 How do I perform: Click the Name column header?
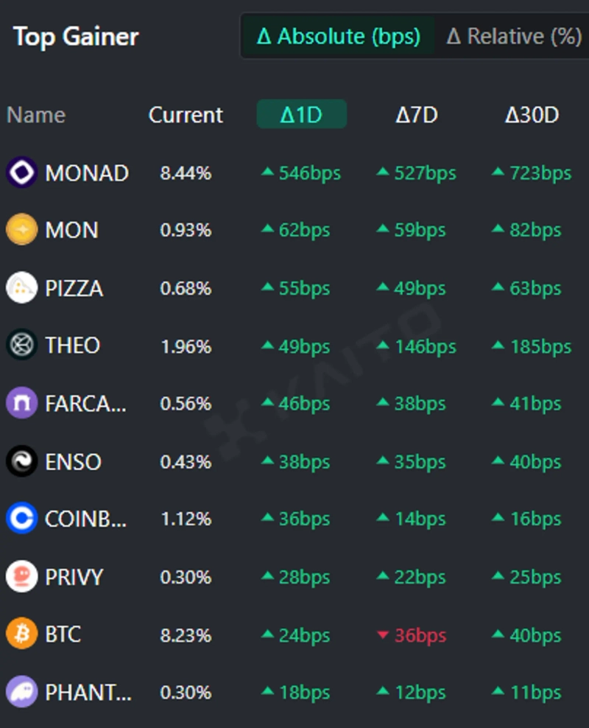[x=36, y=115]
